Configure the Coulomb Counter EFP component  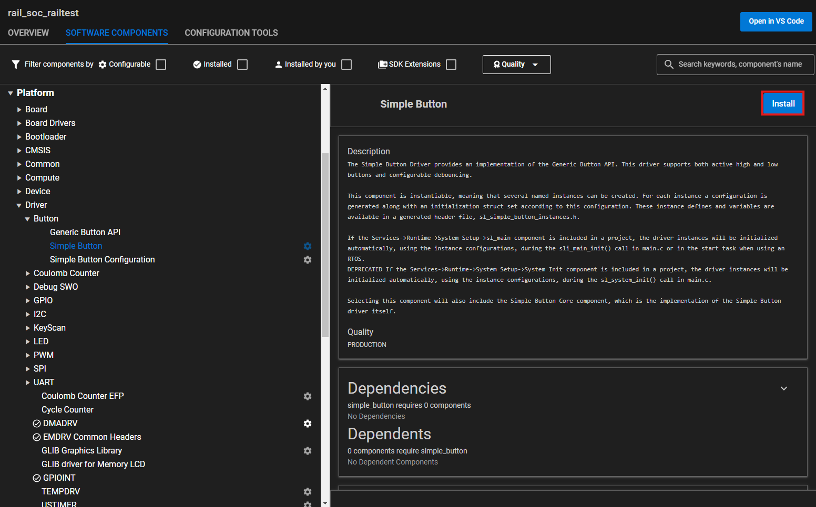click(x=308, y=396)
